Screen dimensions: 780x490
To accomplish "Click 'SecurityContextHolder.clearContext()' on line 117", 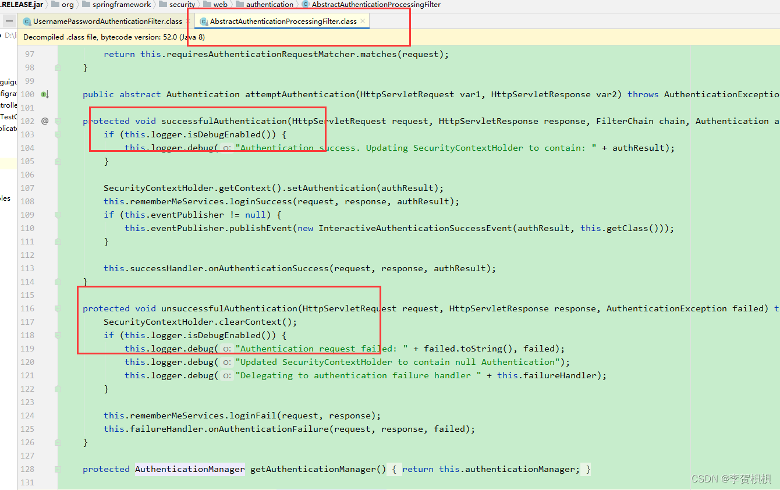I will click(x=198, y=322).
